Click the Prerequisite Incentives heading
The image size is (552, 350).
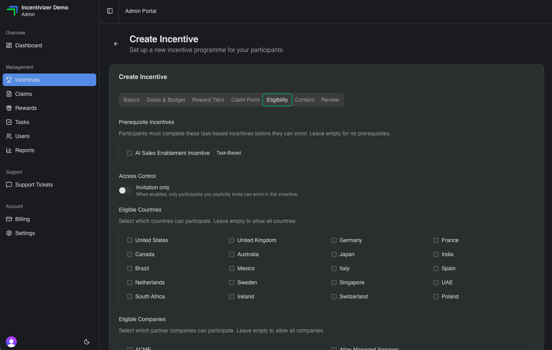point(147,122)
